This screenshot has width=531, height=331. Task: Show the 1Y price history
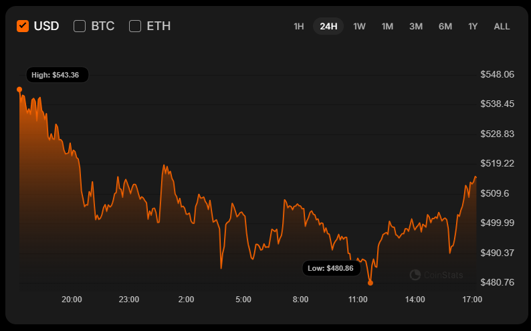473,26
